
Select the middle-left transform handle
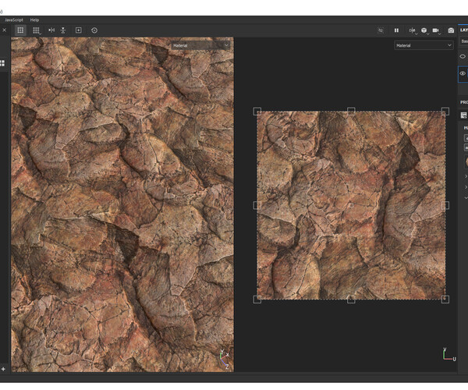[257, 205]
